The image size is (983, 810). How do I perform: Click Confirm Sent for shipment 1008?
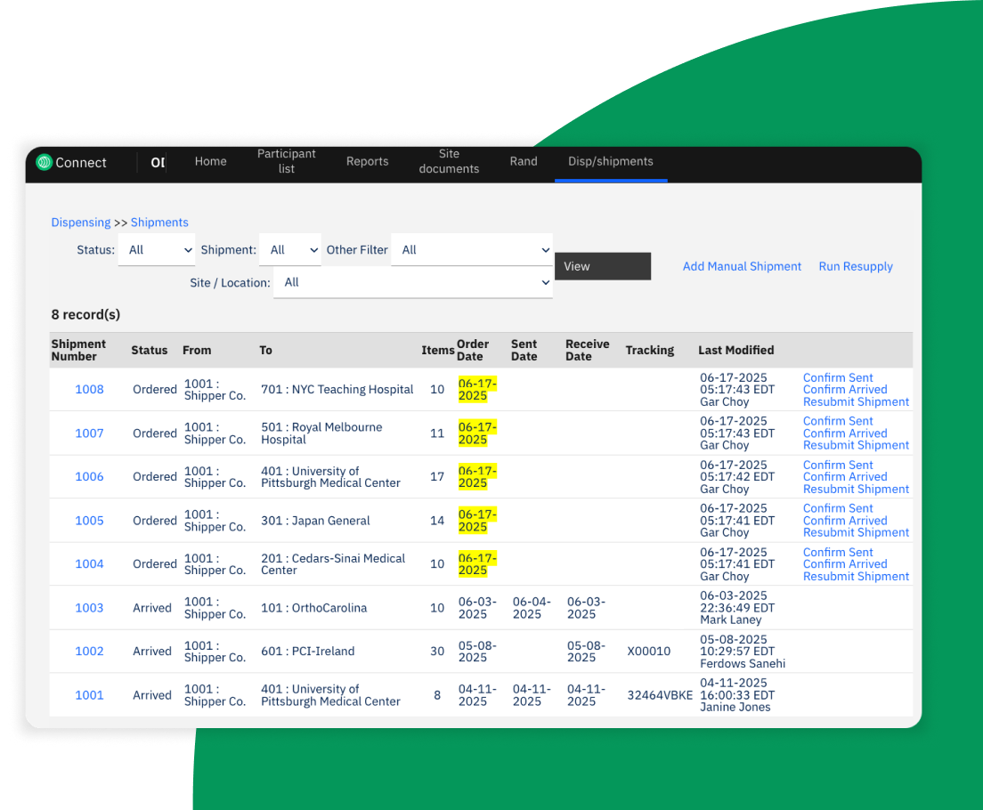838,377
